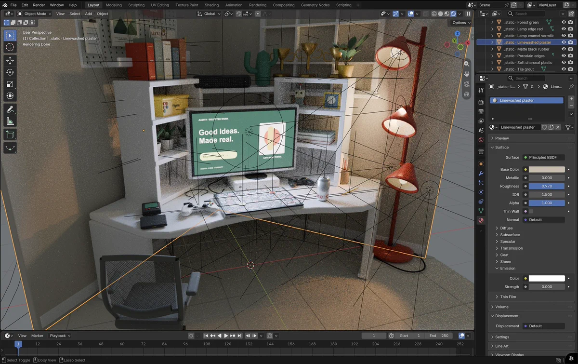Switch to wireframe viewport shading

point(433,14)
